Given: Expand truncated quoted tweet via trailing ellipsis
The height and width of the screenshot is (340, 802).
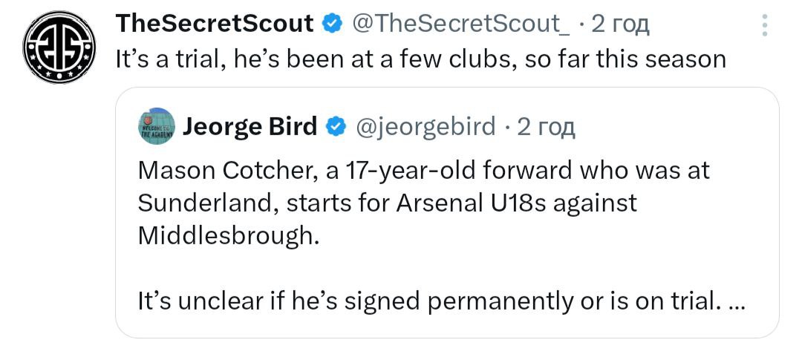Looking at the screenshot, I should (x=737, y=301).
